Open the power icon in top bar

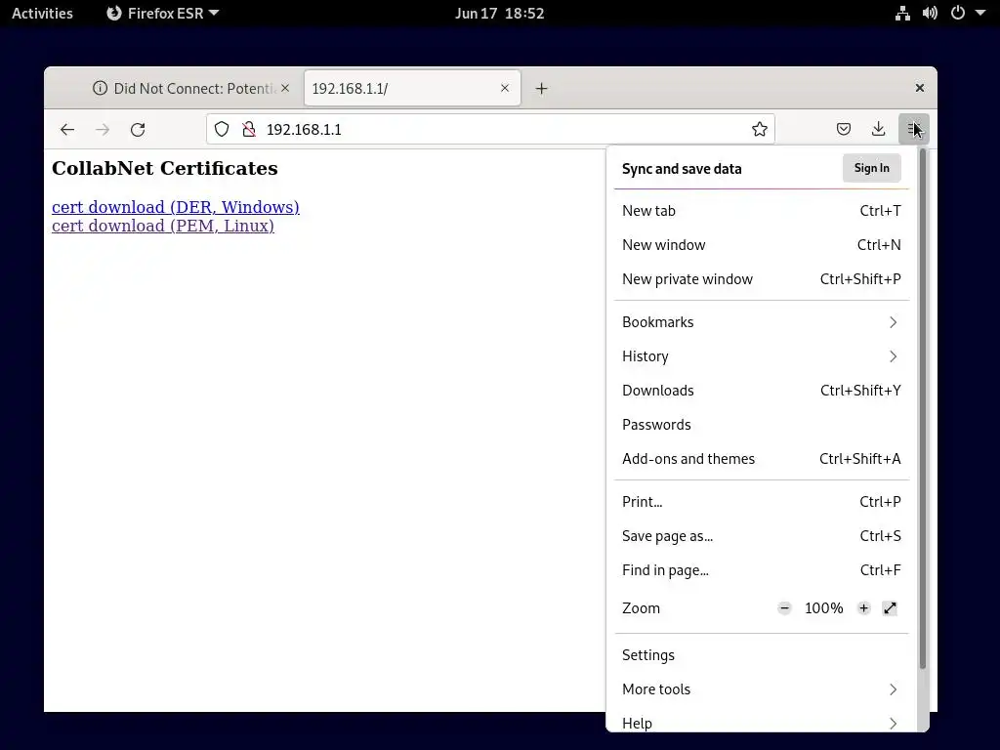point(958,13)
